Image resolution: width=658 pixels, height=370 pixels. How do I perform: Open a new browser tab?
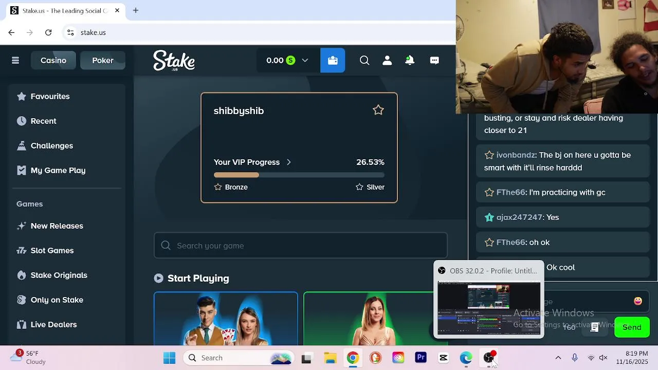tap(136, 10)
